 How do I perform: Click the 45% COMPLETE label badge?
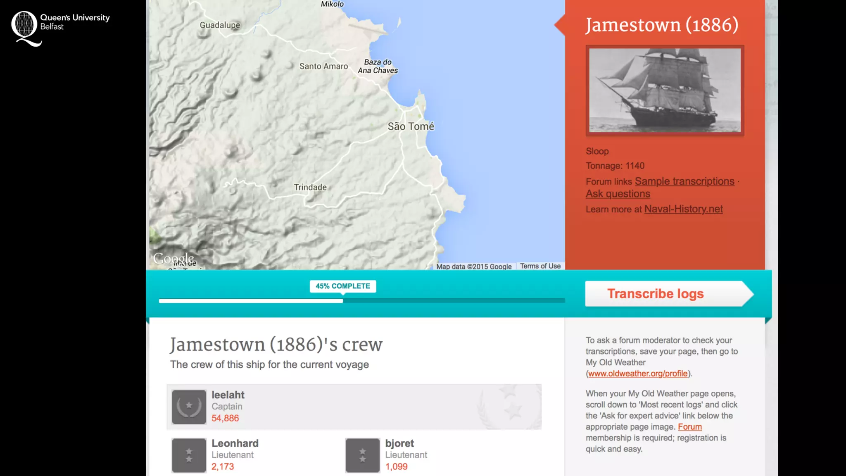coord(342,286)
